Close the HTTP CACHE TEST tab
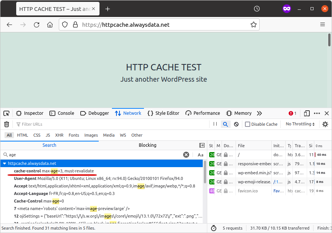The image size is (332, 233). point(93,9)
